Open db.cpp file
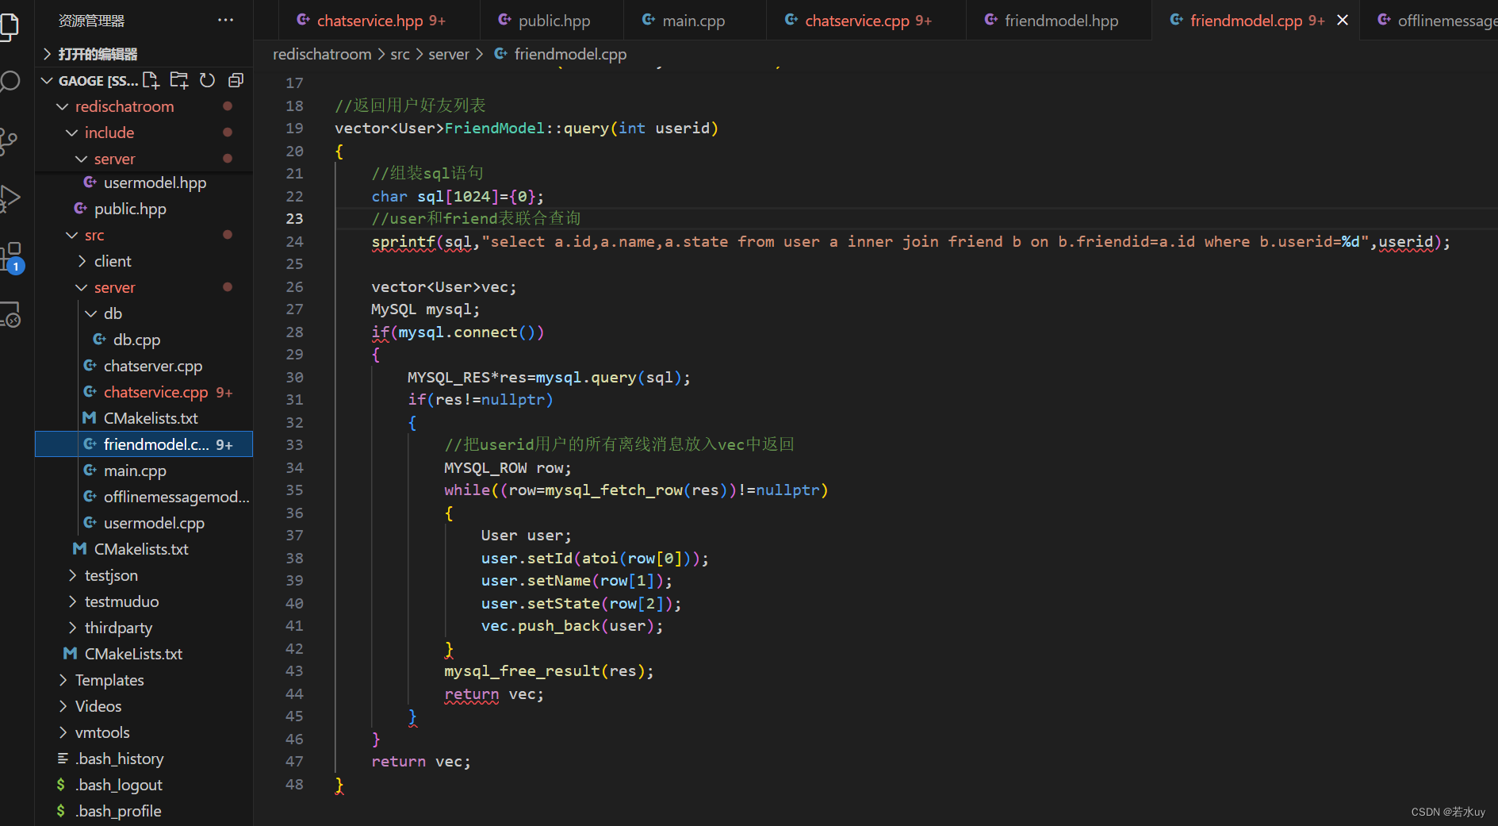Image resolution: width=1498 pixels, height=826 pixels. pyautogui.click(x=144, y=340)
